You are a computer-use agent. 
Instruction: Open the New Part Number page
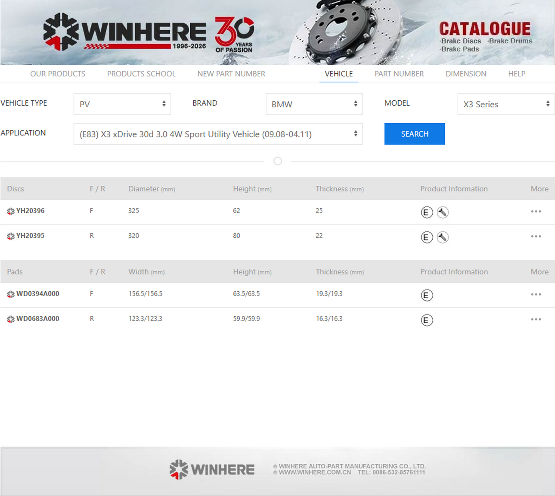[231, 74]
